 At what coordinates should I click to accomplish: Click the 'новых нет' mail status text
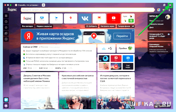(x=159, y=21)
